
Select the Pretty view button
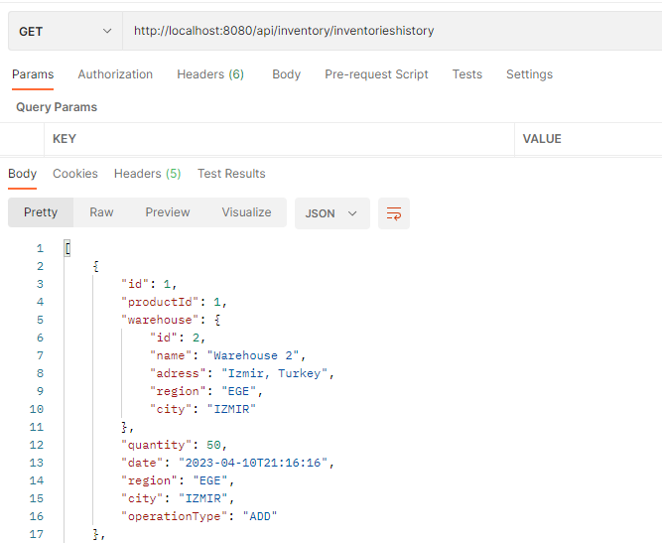click(x=41, y=212)
